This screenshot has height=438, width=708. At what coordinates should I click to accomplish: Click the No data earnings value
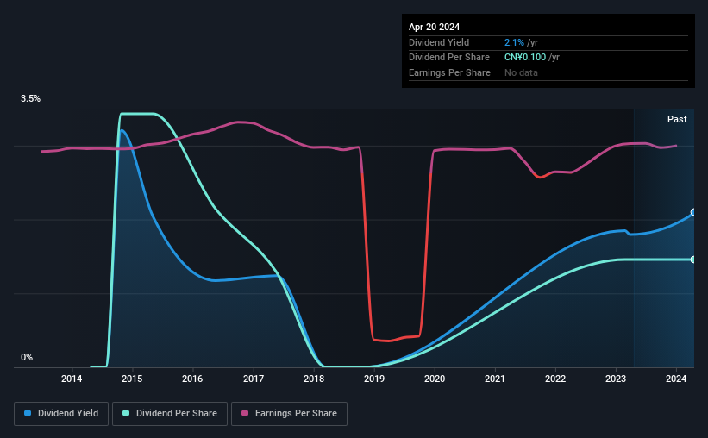tap(521, 72)
